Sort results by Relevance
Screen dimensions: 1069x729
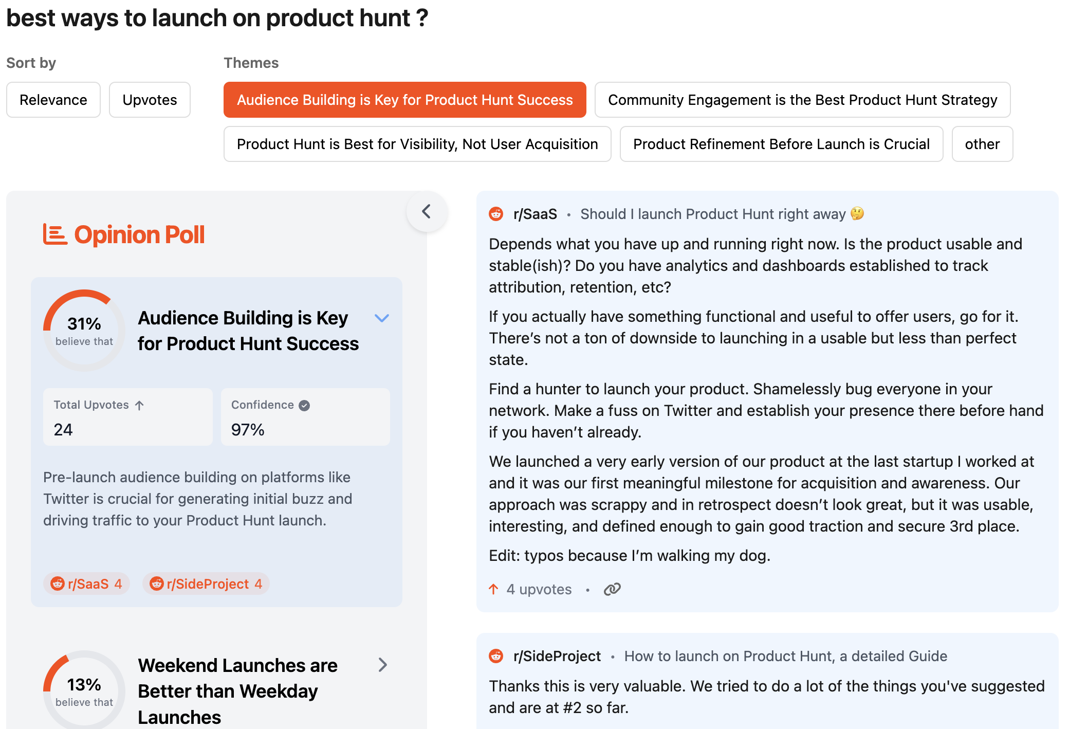(x=53, y=100)
